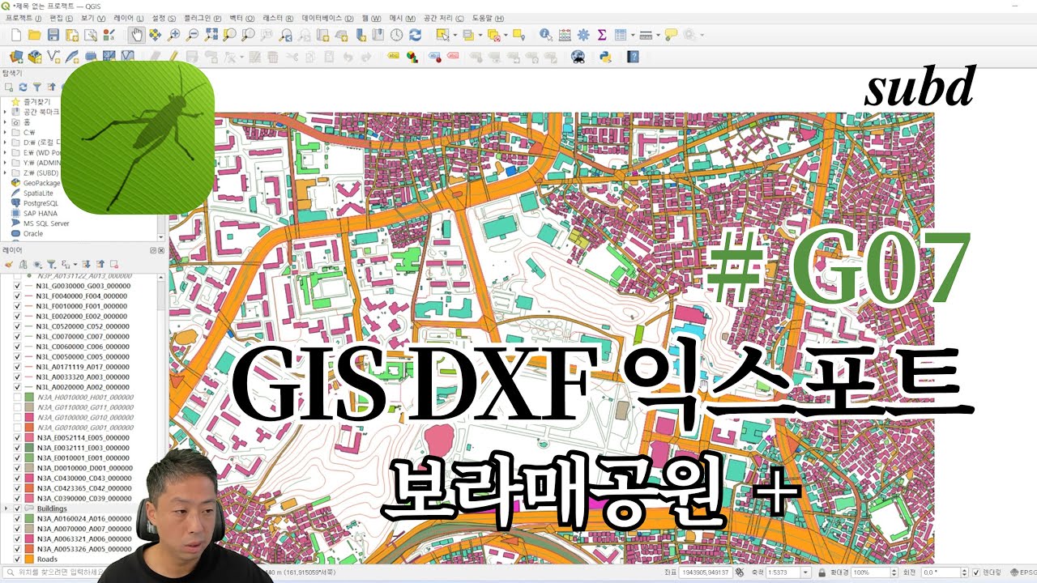The image size is (1037, 583).
Task: Expand the Z:₩ (SUBD) drive node
Action: point(6,172)
